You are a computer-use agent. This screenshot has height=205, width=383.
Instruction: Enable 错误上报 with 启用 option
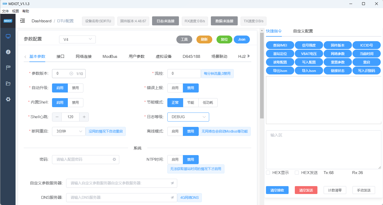[175, 88]
